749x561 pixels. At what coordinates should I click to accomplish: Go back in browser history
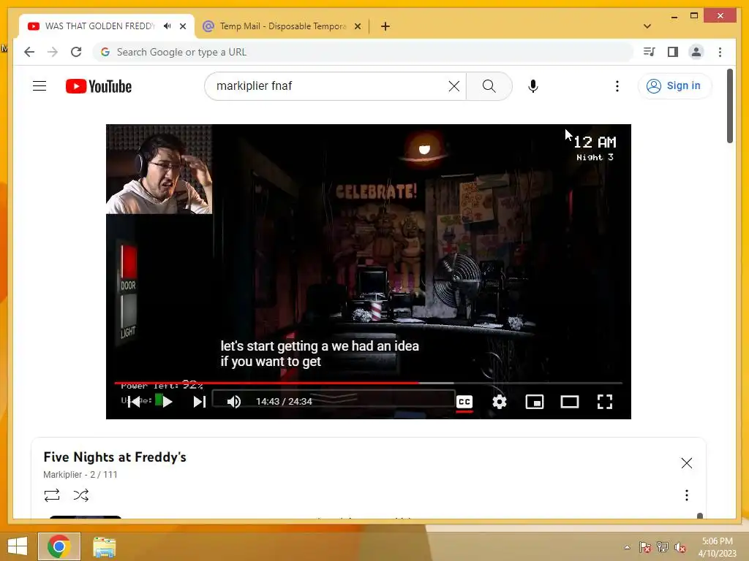(29, 52)
